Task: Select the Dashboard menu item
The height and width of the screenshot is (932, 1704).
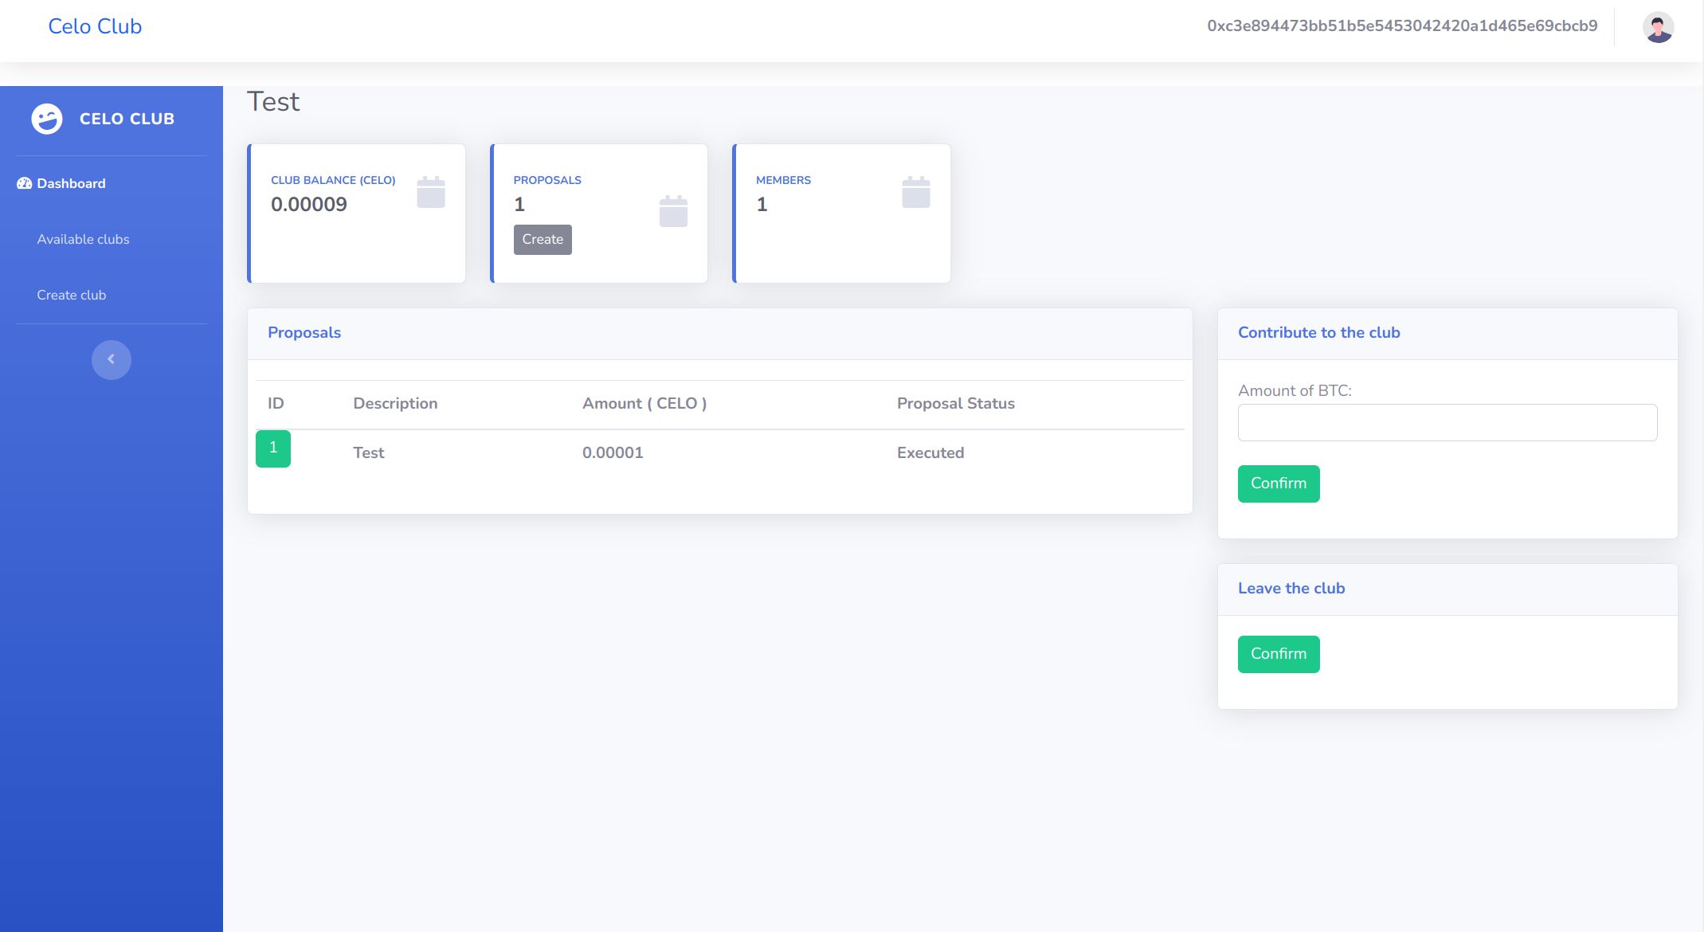Action: pyautogui.click(x=71, y=182)
